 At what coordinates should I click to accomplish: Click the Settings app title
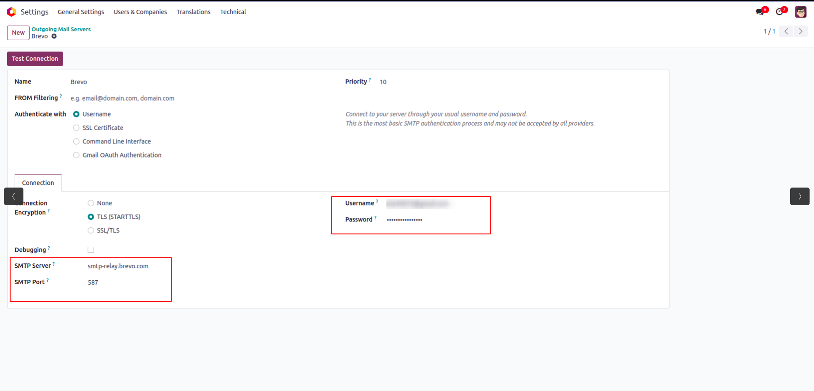click(x=34, y=12)
